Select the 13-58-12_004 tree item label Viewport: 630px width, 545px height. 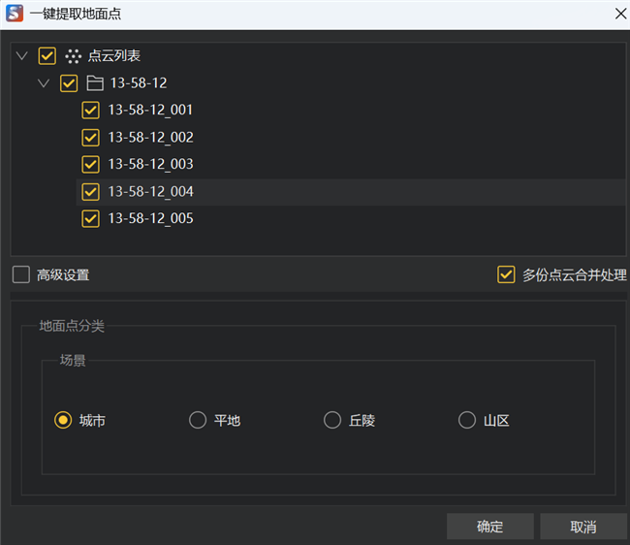pyautogui.click(x=150, y=191)
